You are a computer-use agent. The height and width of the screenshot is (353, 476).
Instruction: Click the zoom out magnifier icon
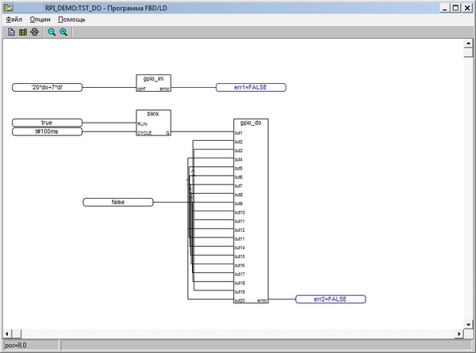point(52,32)
